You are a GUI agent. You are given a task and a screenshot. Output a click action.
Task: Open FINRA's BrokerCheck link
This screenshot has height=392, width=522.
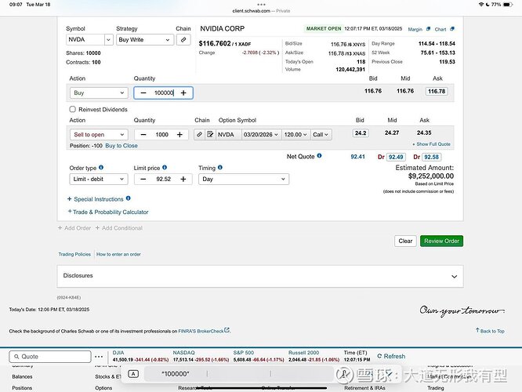click(x=204, y=331)
